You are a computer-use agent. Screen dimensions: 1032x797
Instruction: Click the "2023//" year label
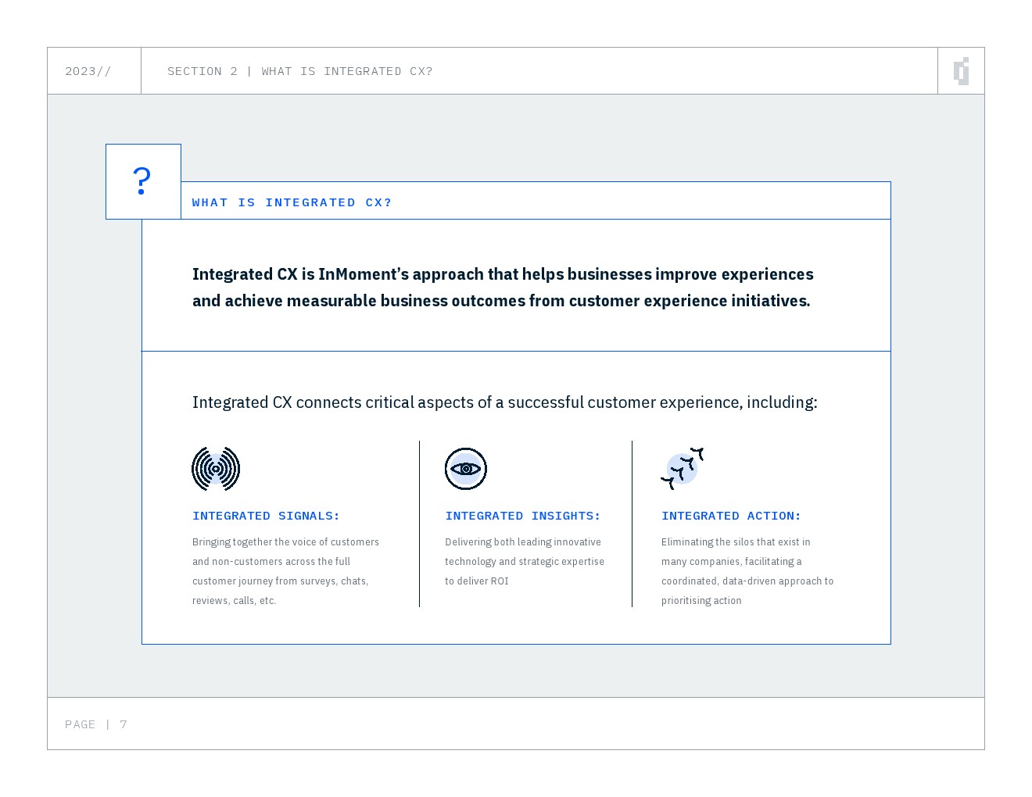pyautogui.click(x=88, y=71)
